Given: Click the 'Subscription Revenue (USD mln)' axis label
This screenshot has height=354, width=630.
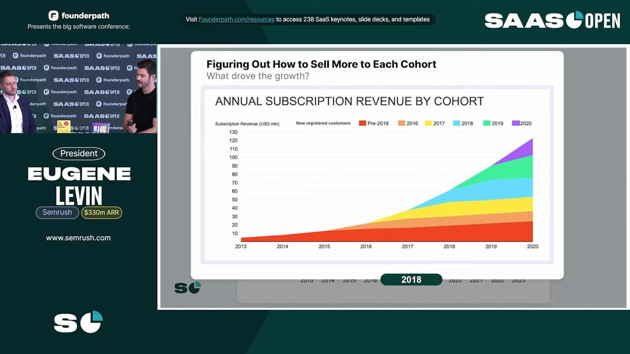Looking at the screenshot, I should tap(247, 124).
